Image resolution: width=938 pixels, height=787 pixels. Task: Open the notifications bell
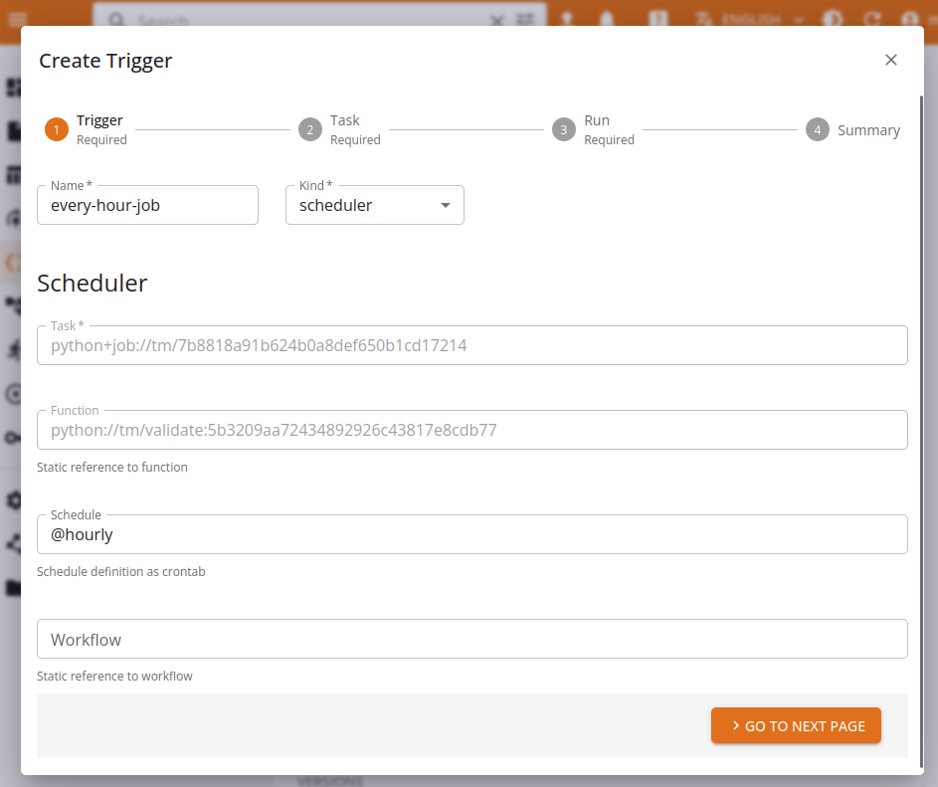click(x=606, y=19)
